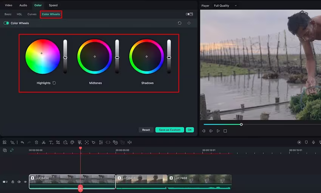
Task: Click the Reset button
Action: [x=146, y=130]
